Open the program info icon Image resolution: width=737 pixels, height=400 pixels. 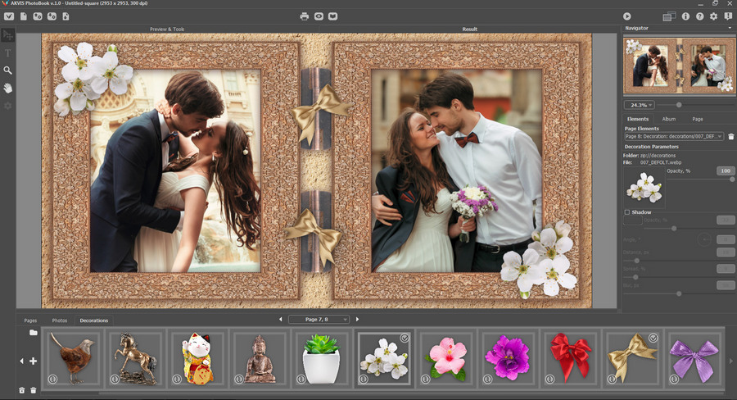pyautogui.click(x=685, y=16)
